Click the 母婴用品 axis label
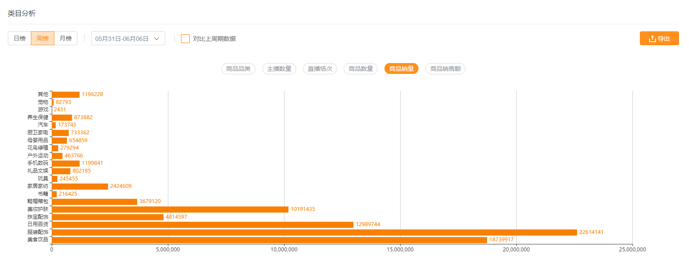Image resolution: width=689 pixels, height=267 pixels. coord(38,140)
